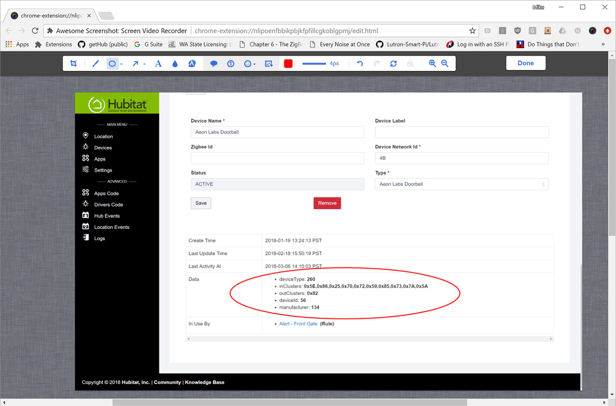The image size is (616, 406).
Task: Select the Blur droplet tool
Action: (175, 63)
